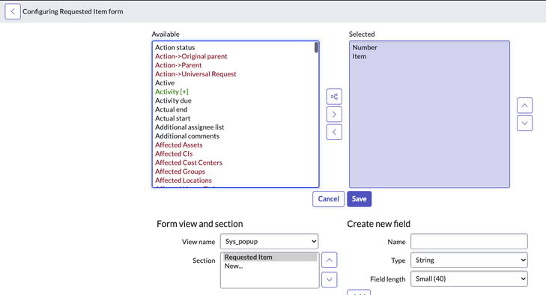The height and width of the screenshot is (295, 546).
Task: Open the Field length dropdown
Action: (469, 279)
